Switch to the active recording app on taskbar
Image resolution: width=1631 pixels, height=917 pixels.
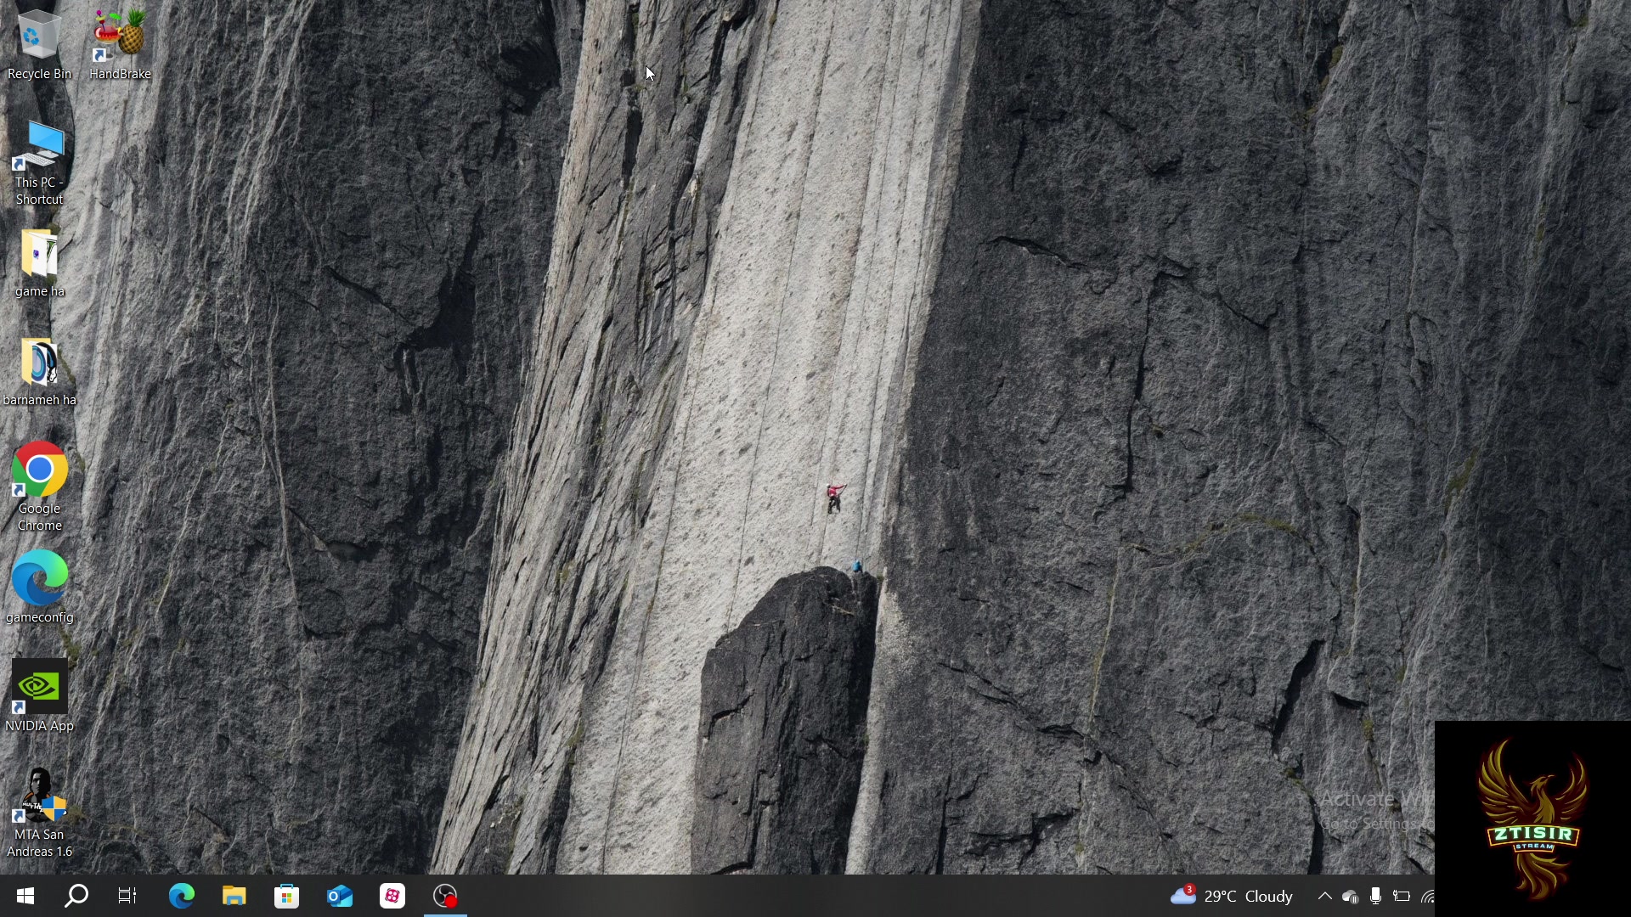445,896
